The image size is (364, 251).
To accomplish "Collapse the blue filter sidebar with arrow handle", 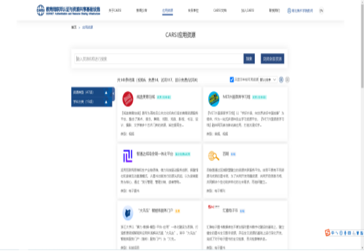I will (113, 94).
